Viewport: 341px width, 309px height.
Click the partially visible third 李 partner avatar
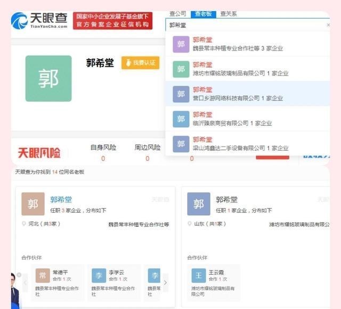point(154,275)
